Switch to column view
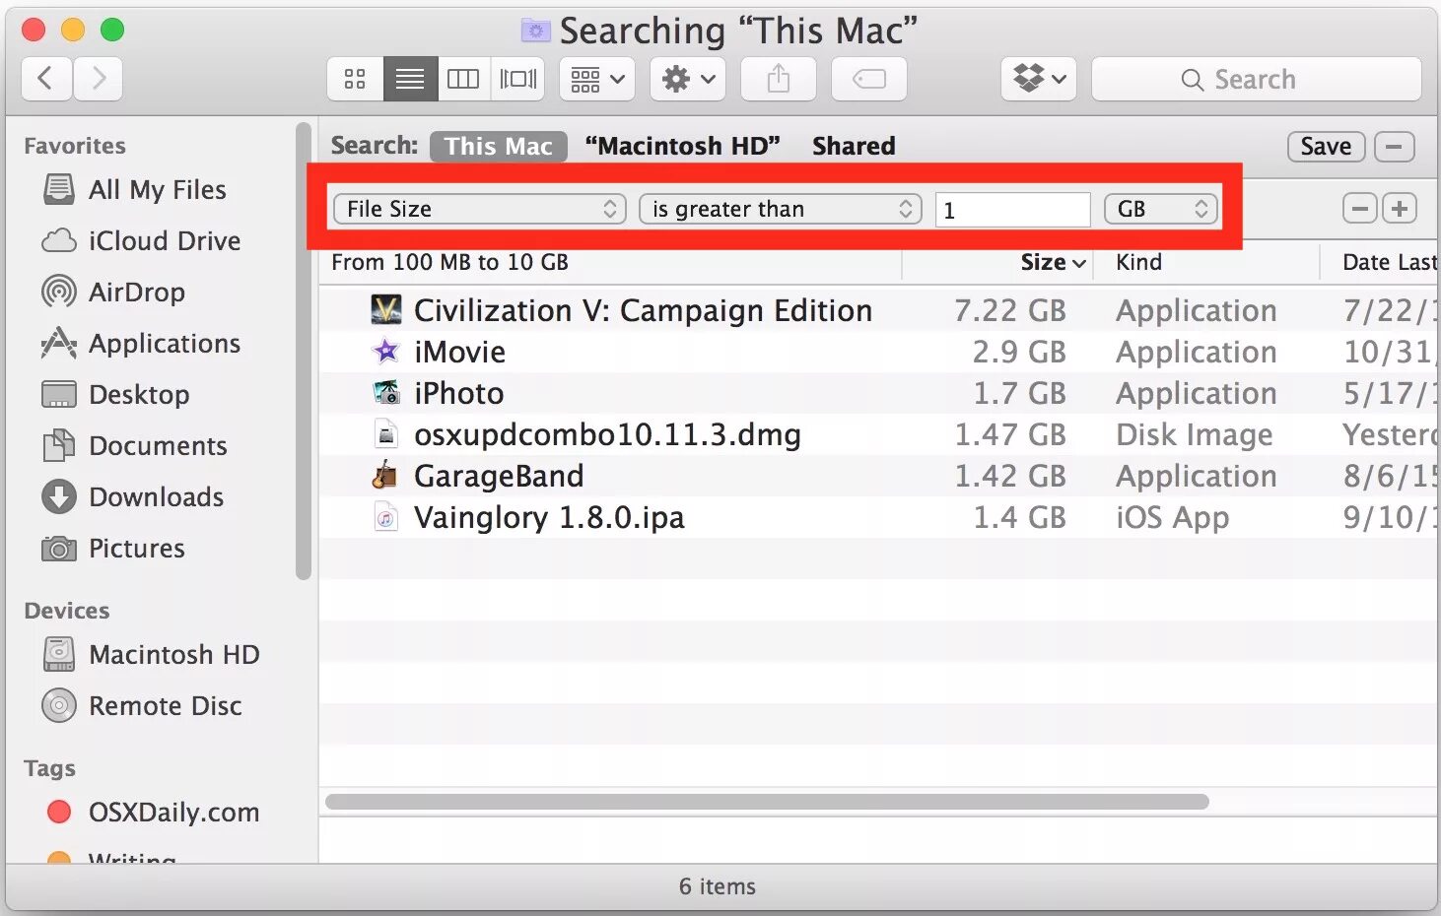Screen dimensions: 1441x916 pos(463,79)
